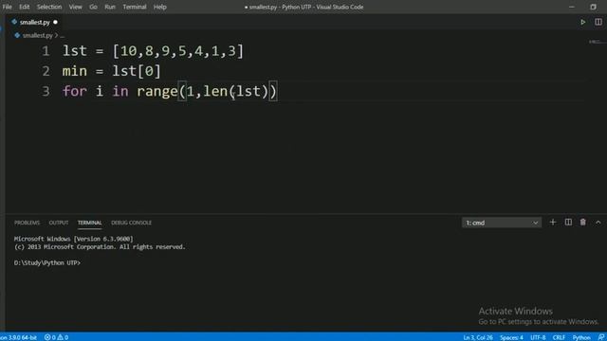Image resolution: width=607 pixels, height=341 pixels.
Task: Click breadcrumb ellipsis after smallest.py
Action: [x=62, y=36]
